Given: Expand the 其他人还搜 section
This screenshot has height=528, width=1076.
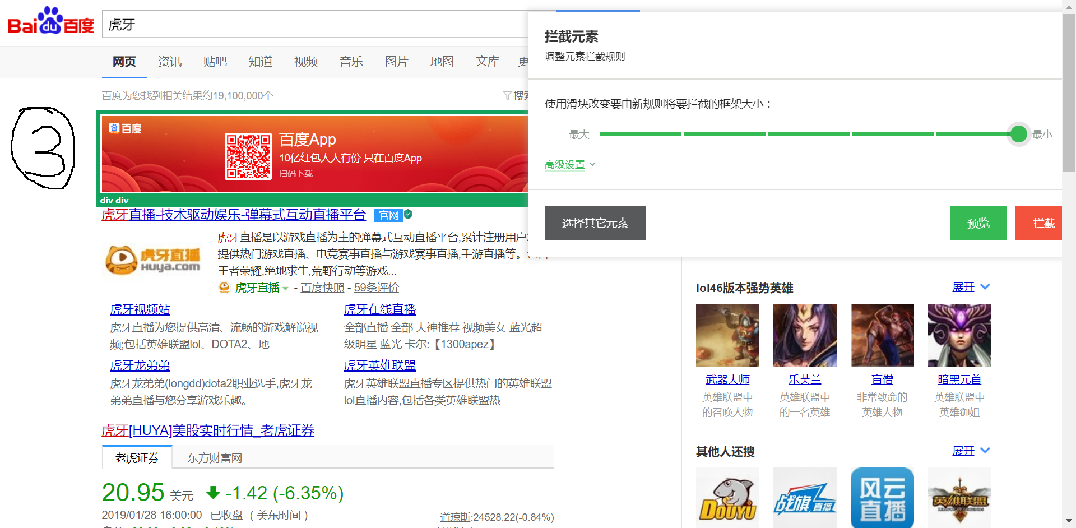Looking at the screenshot, I should [971, 451].
